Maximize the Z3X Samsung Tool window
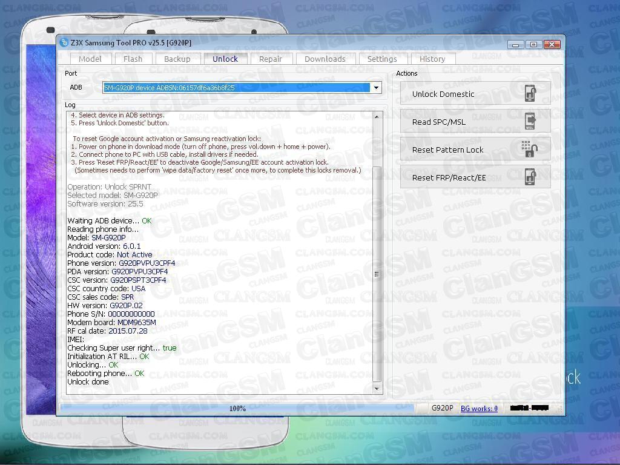This screenshot has width=620, height=465. (x=533, y=45)
